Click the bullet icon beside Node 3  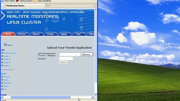pyautogui.click(x=2, y=62)
